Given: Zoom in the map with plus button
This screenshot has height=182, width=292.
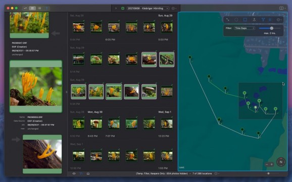Looking at the screenshot, I should (x=271, y=164).
